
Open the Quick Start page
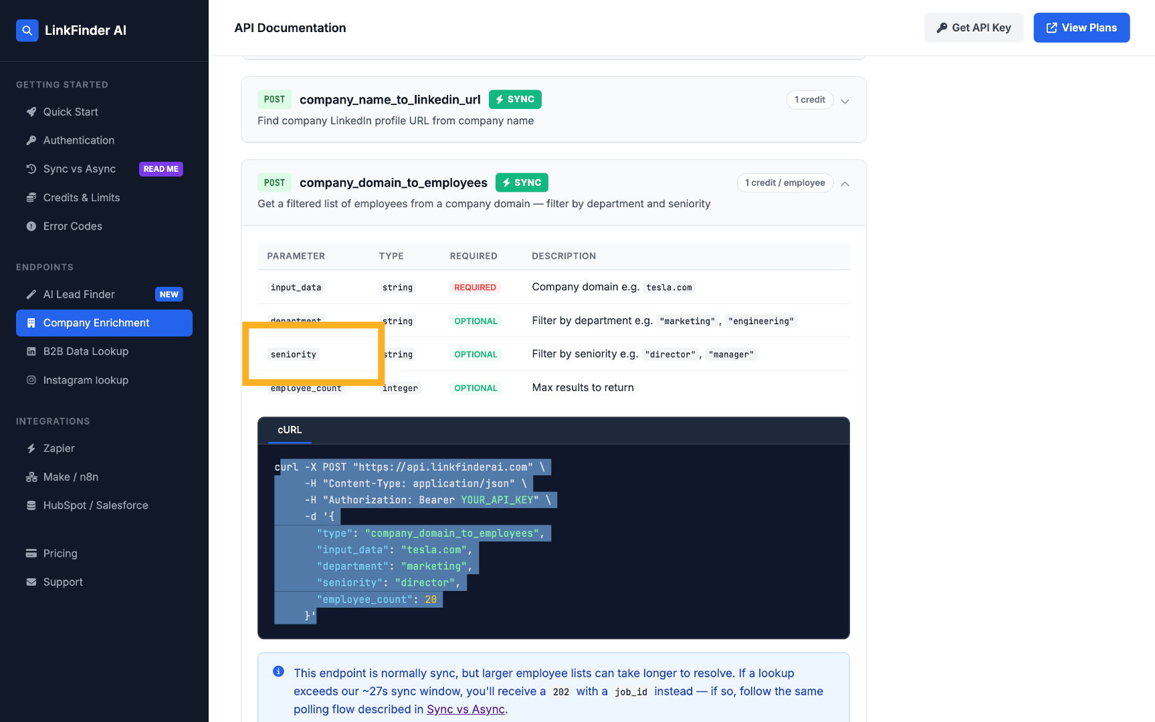click(104, 112)
